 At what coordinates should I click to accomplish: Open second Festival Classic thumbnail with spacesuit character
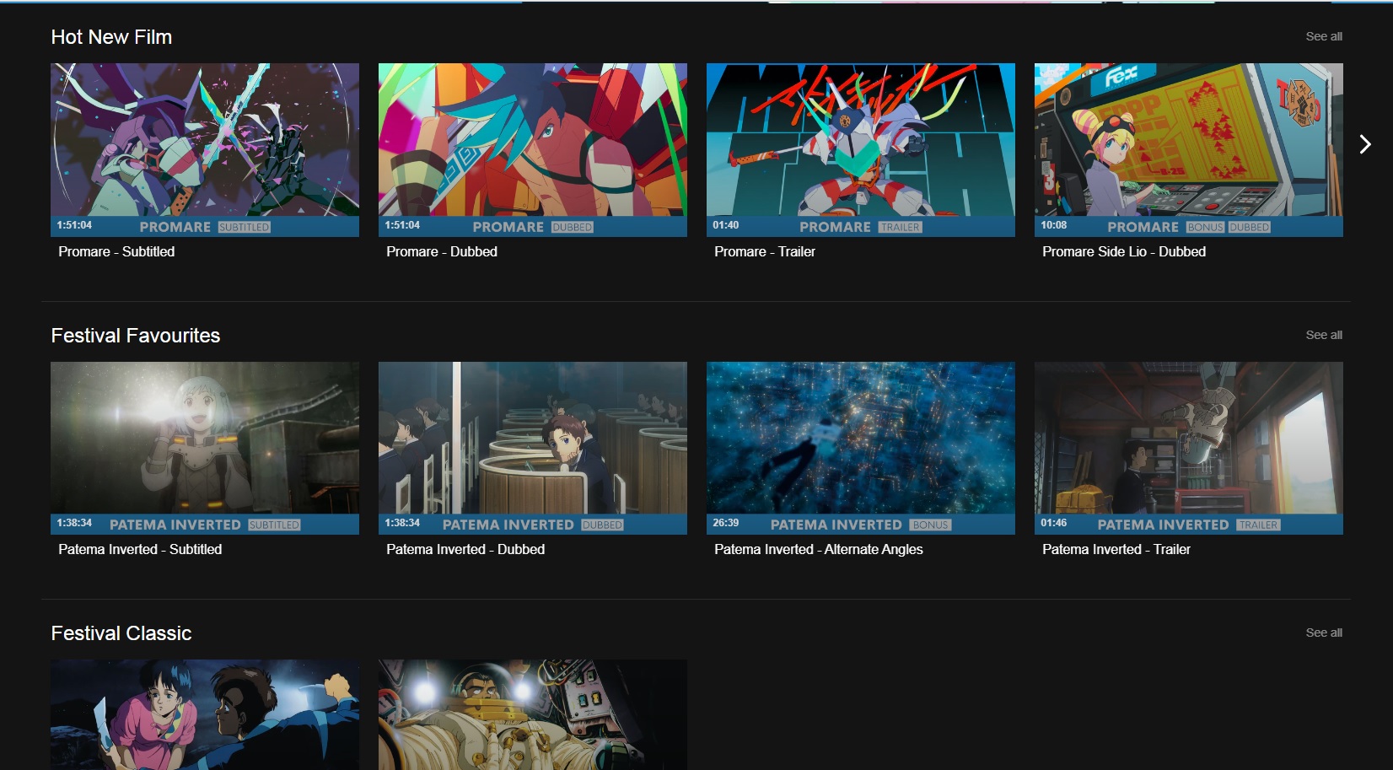point(533,714)
